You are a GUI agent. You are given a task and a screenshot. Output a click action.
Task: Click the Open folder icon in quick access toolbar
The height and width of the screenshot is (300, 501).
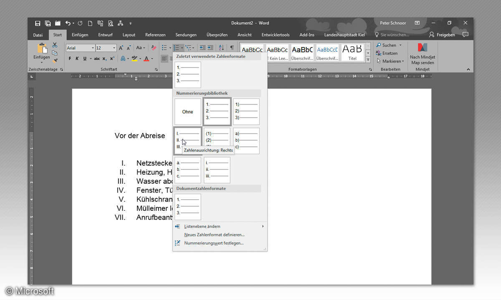[58, 23]
